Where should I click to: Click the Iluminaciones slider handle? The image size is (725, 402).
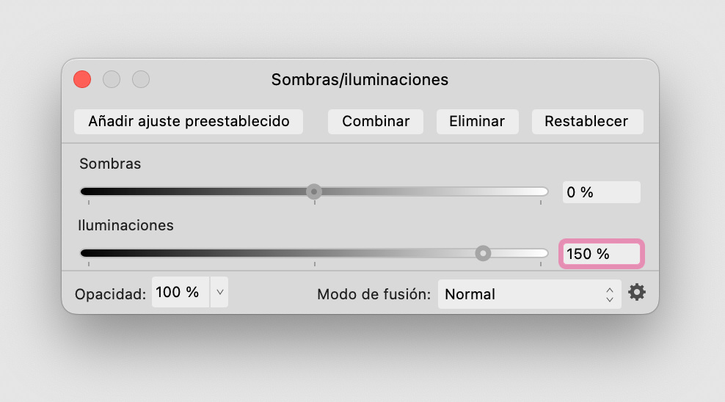483,253
